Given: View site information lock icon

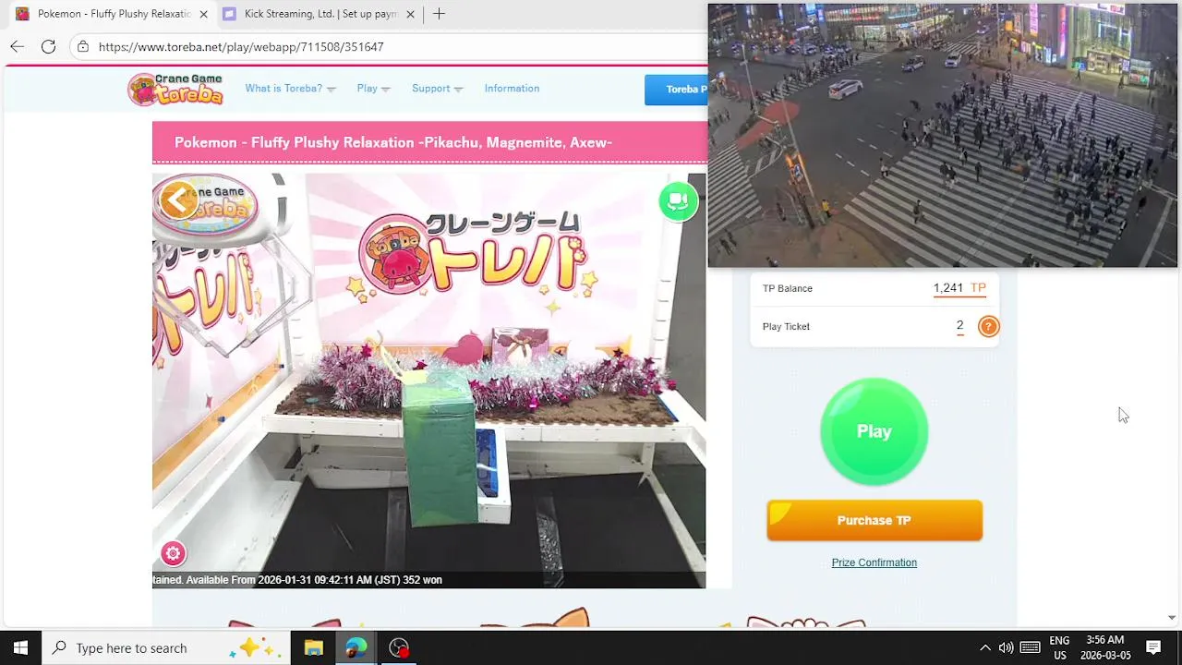Looking at the screenshot, I should [x=83, y=46].
